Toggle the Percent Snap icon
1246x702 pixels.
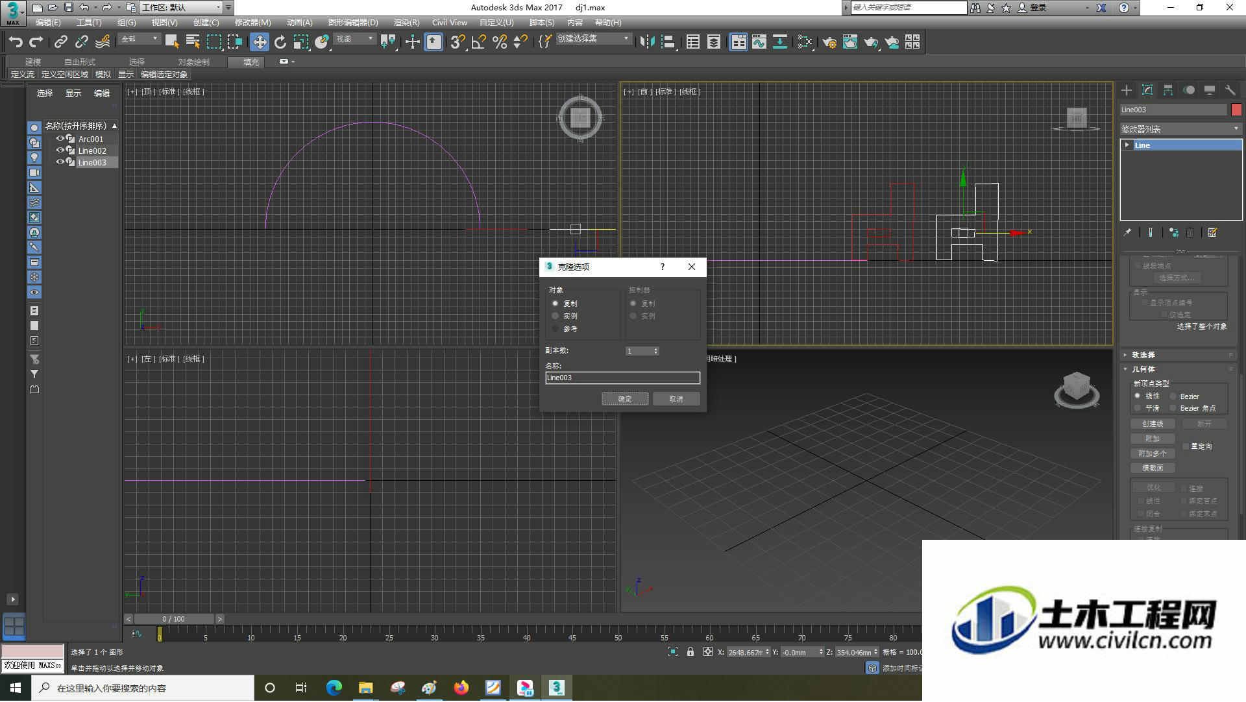click(500, 42)
